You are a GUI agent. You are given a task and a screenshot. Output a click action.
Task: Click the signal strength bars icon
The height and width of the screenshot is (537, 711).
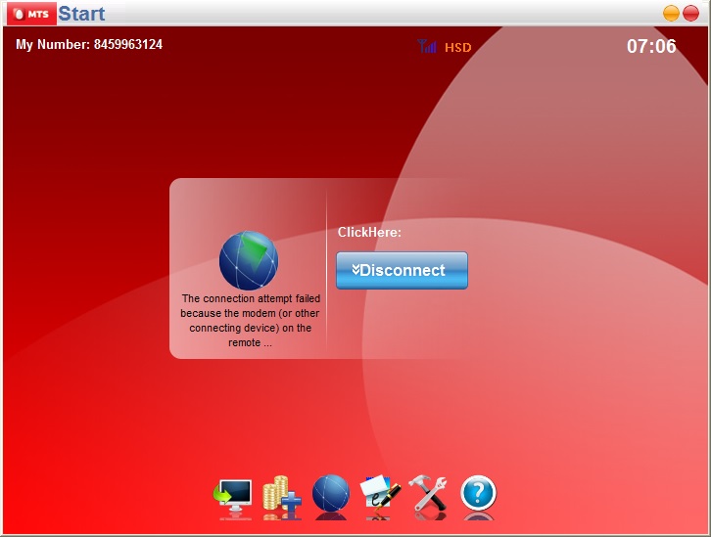tap(427, 46)
